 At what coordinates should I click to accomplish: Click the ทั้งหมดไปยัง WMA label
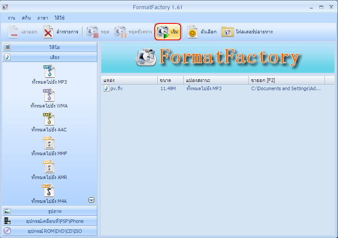tap(49, 106)
